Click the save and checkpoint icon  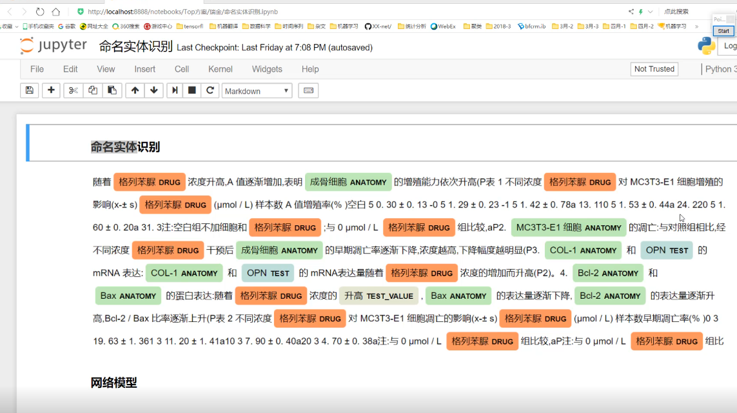coord(29,91)
